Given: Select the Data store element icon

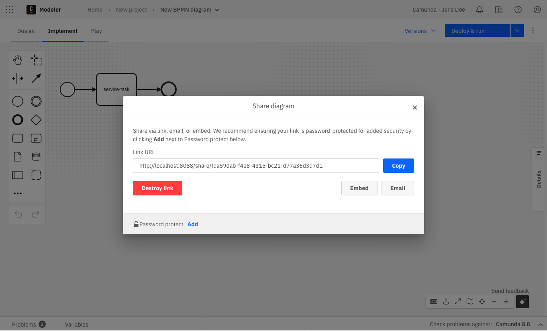Looking at the screenshot, I should pos(36,156).
